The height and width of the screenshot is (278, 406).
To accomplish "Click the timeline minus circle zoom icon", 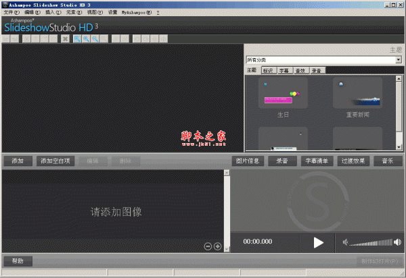I will tap(208, 246).
